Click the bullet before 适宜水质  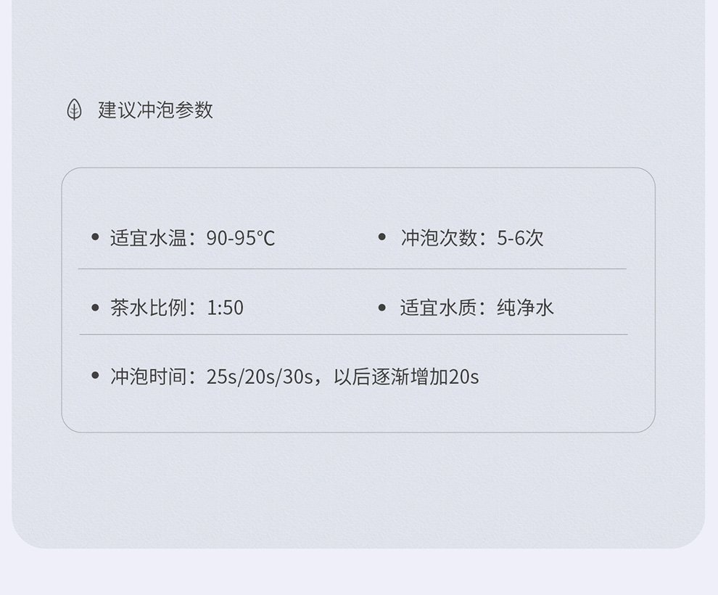tap(382, 308)
